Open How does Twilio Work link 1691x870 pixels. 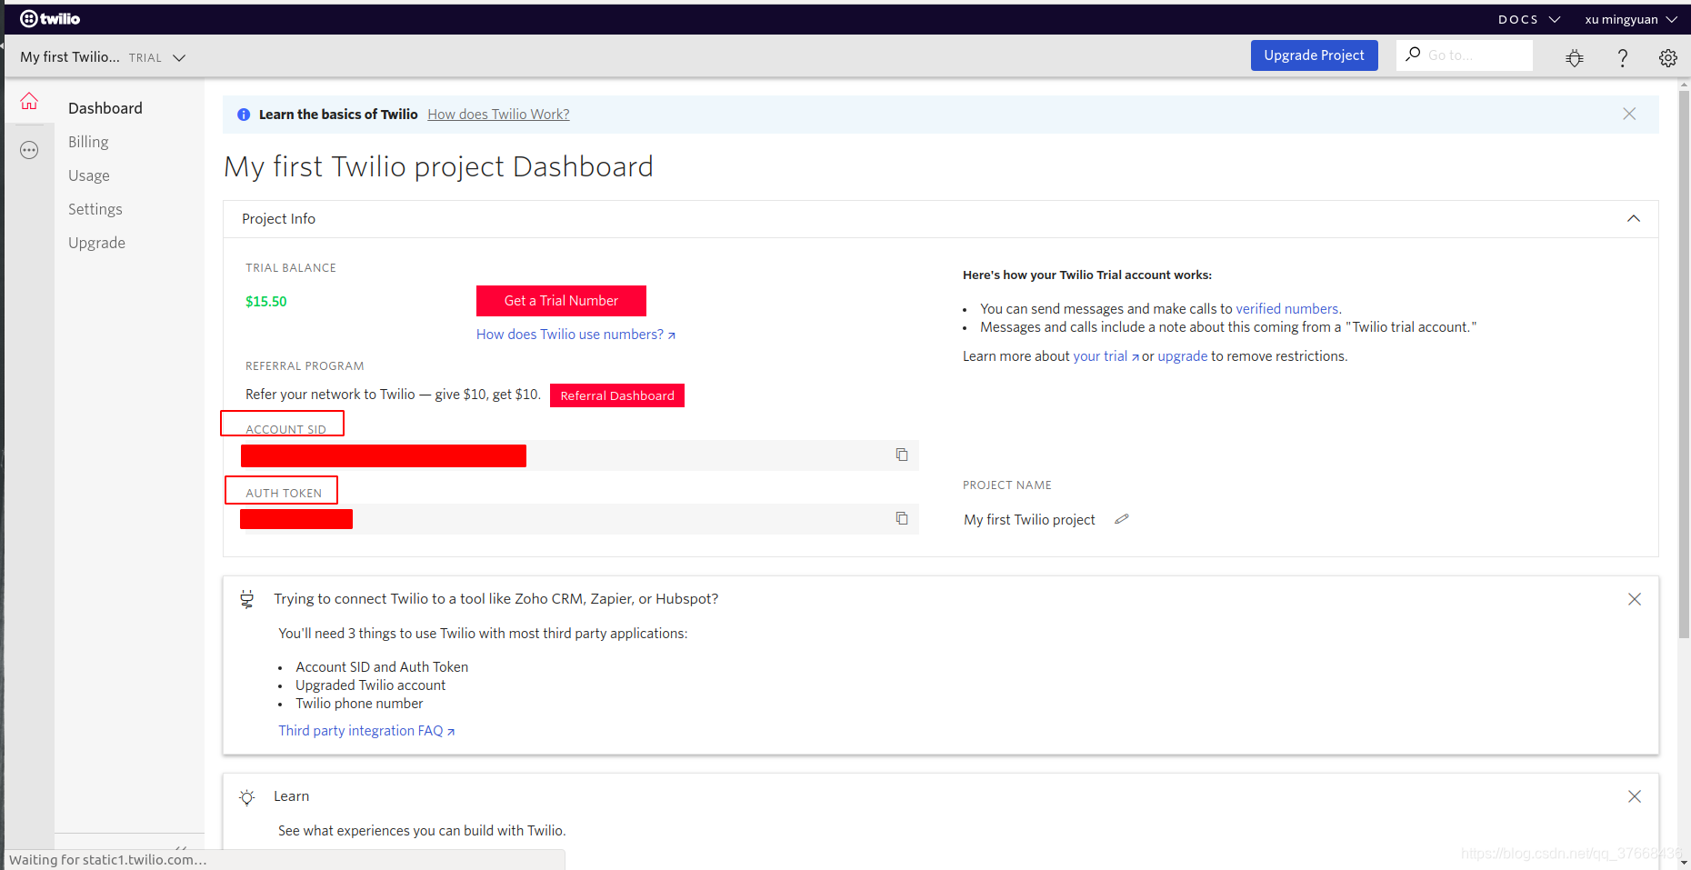pyautogui.click(x=498, y=115)
